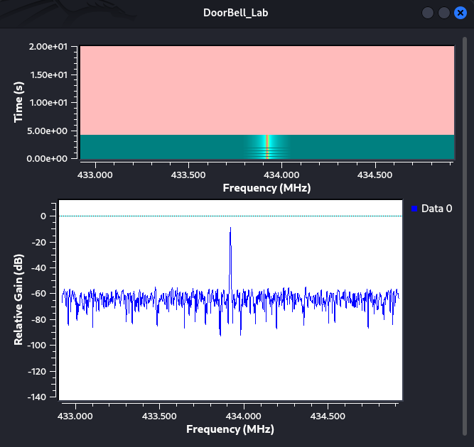Click the Time (s) axis title
Screen dimensions: 474x447
(x=18, y=102)
